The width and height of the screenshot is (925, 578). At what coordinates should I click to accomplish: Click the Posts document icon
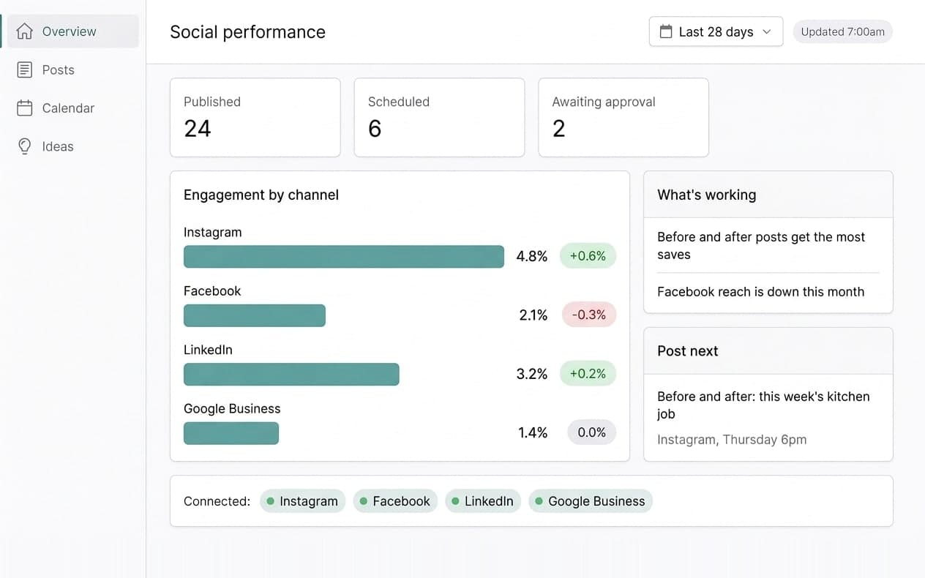point(25,70)
